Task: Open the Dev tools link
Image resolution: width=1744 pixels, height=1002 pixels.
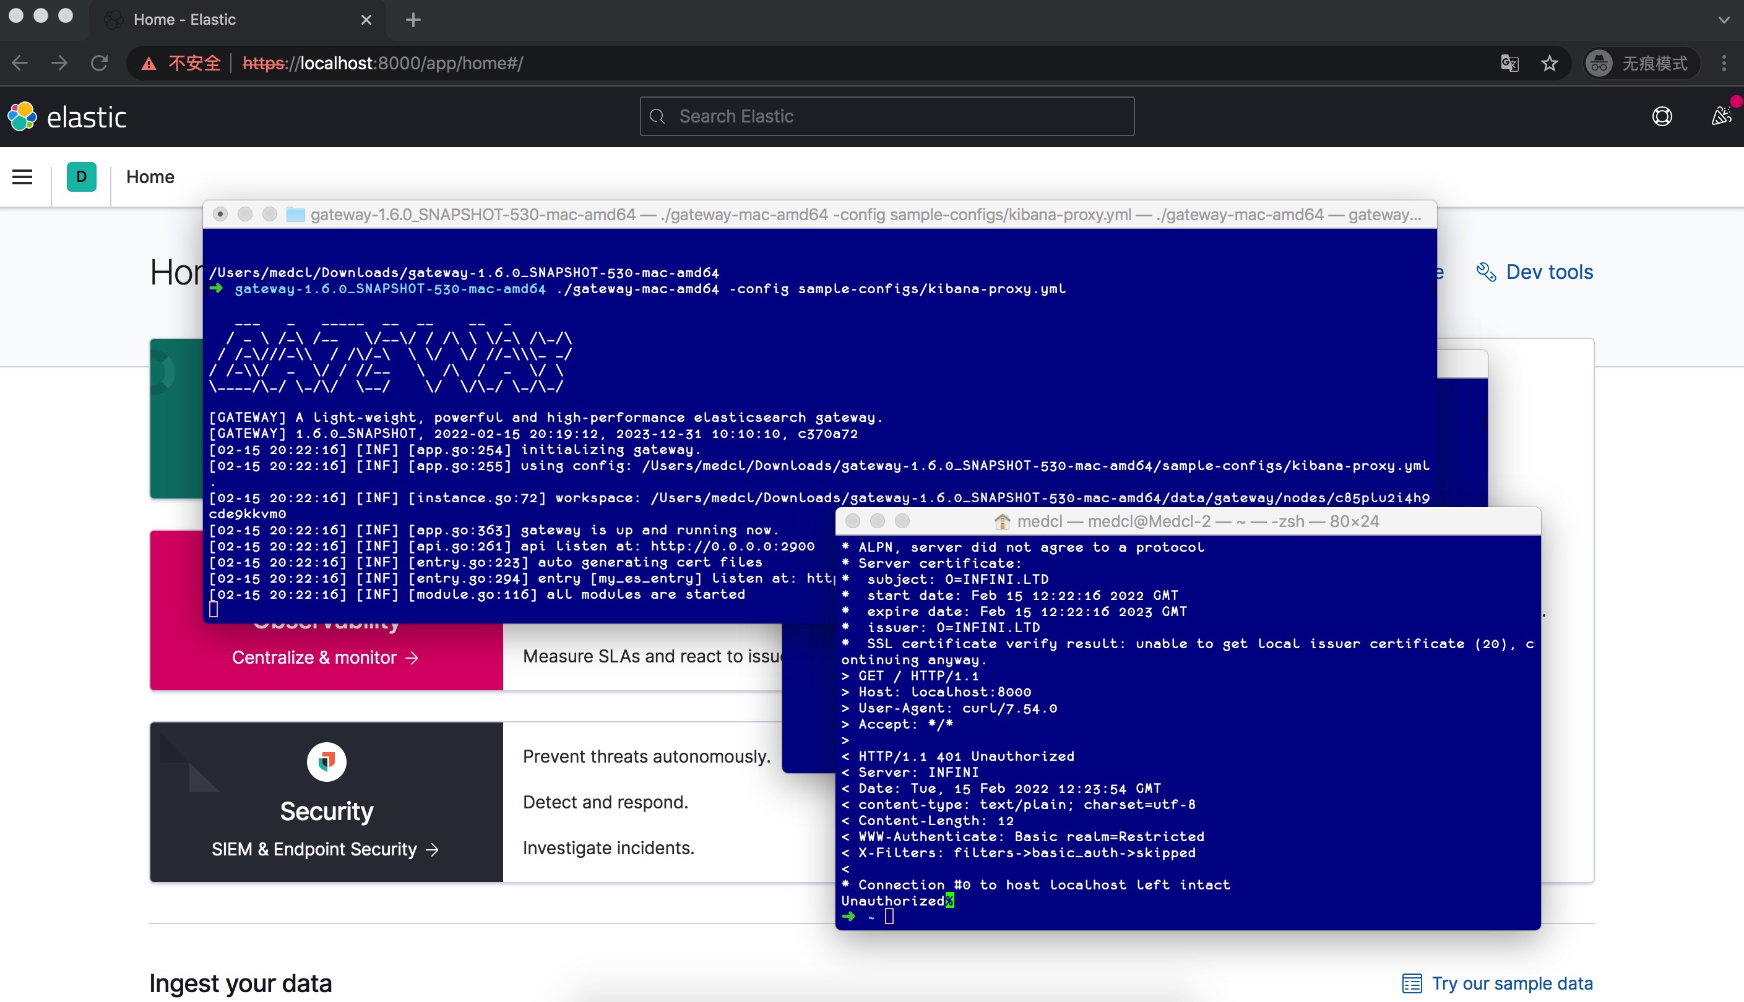Action: 1535,272
